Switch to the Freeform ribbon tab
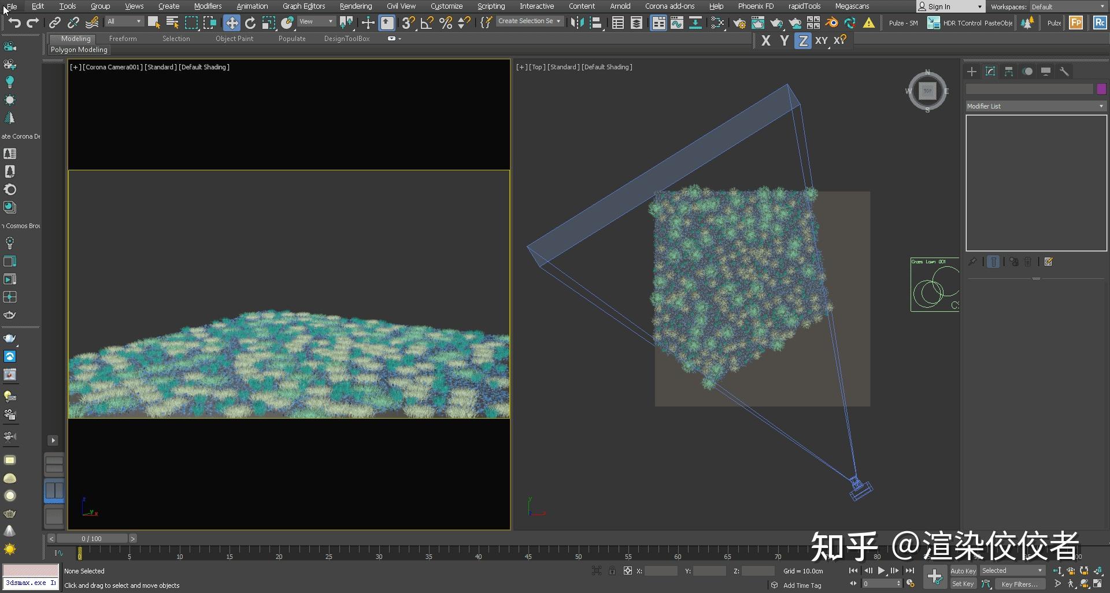 [x=123, y=39]
